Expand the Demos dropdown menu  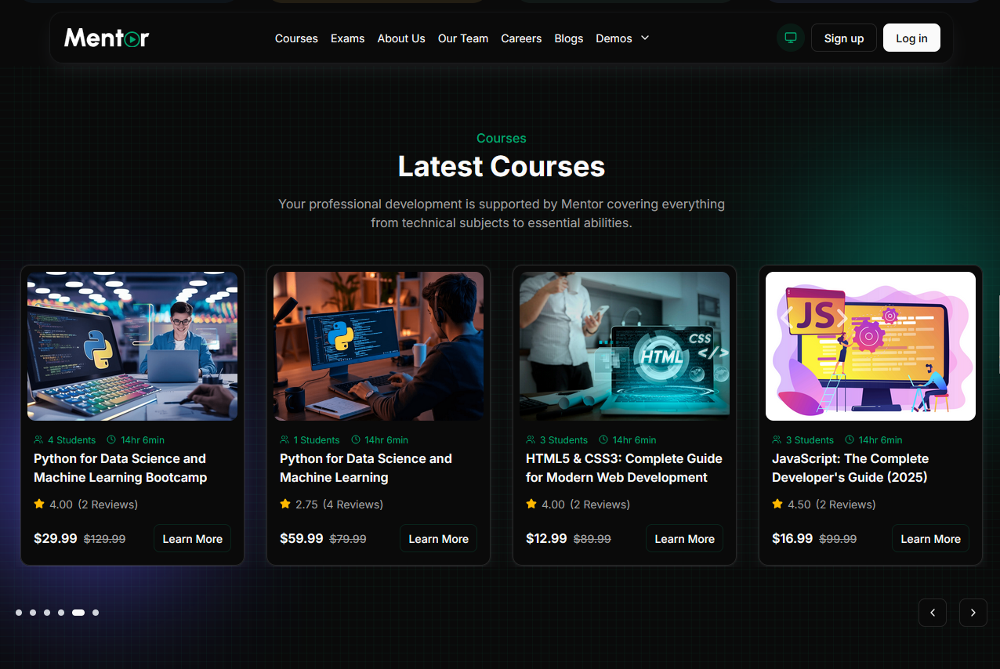[614, 38]
